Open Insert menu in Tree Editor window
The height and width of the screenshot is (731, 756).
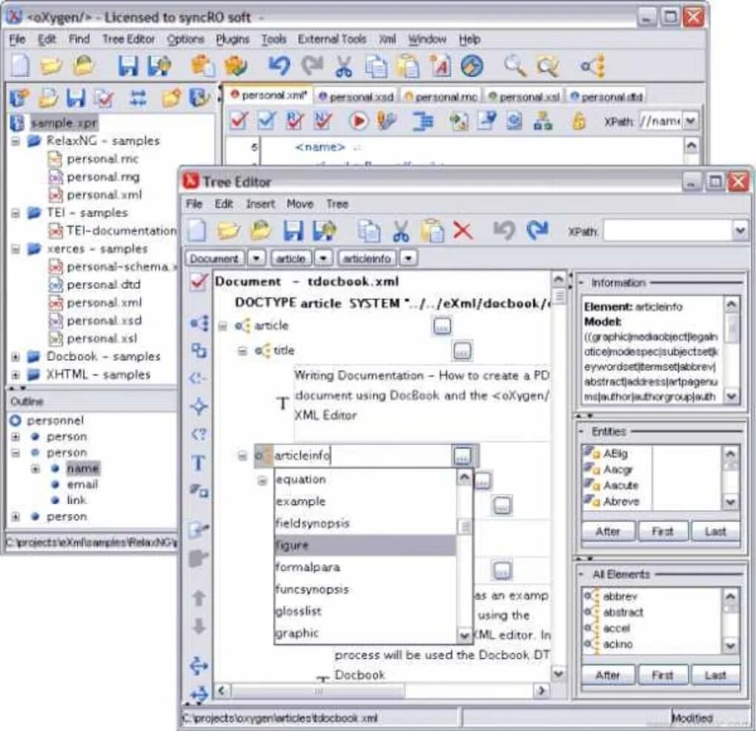(x=260, y=204)
